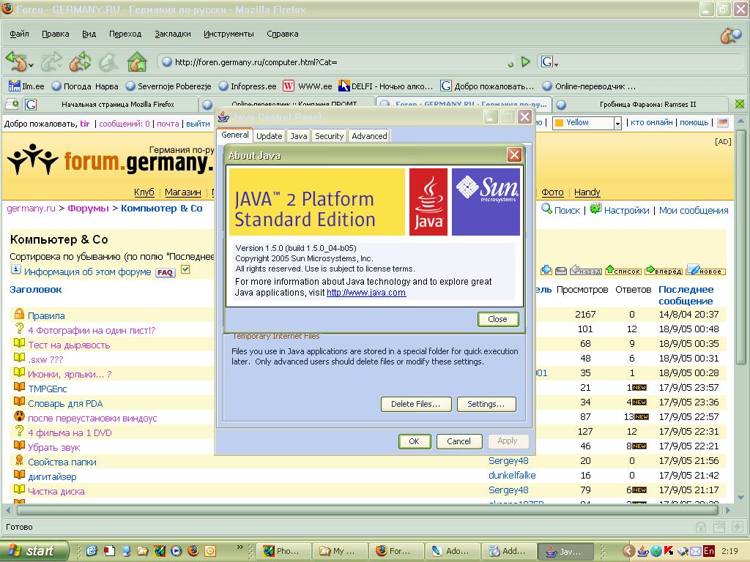Open the WWW.ee bookmark

(307, 86)
